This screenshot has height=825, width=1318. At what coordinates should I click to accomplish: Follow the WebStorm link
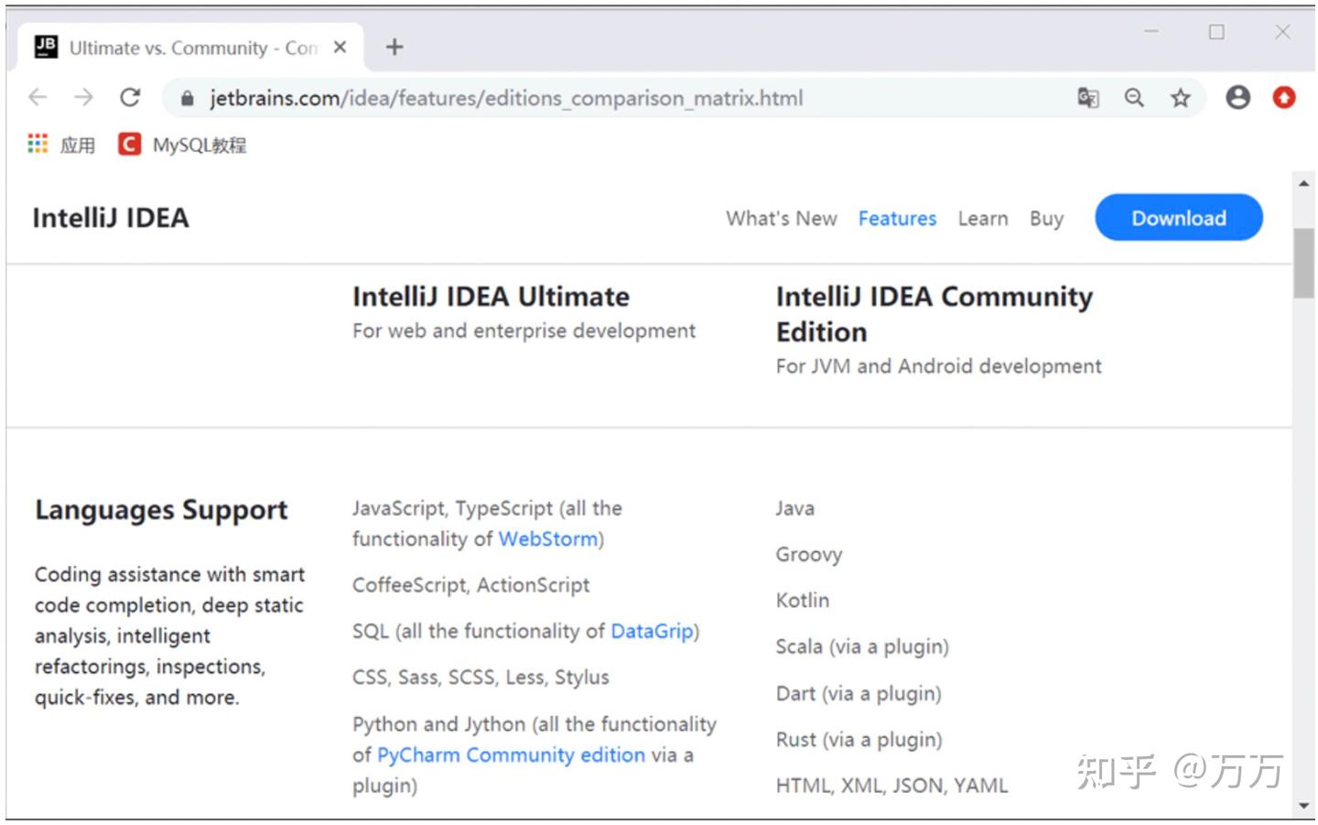pyautogui.click(x=548, y=539)
